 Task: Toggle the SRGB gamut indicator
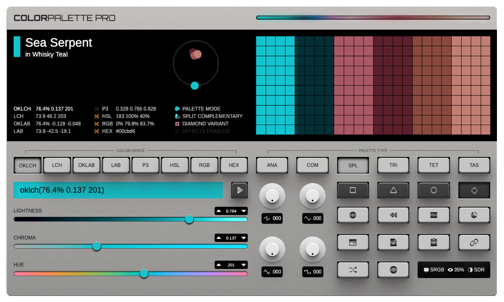[434, 270]
